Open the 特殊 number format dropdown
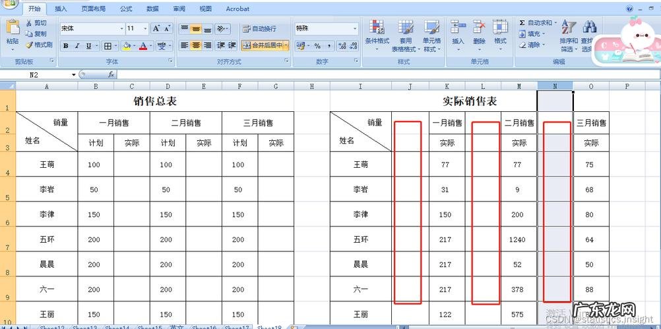This screenshot has width=661, height=329. click(x=354, y=28)
